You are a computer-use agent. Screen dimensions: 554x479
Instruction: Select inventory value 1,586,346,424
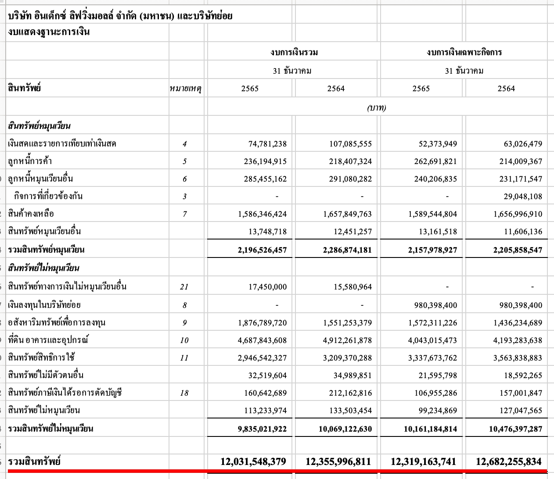263,214
